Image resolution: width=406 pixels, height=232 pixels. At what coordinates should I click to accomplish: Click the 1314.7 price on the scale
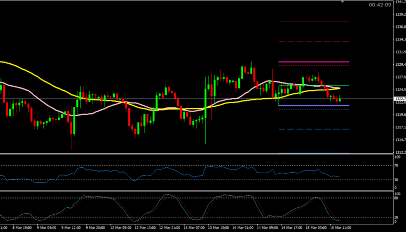click(x=400, y=140)
